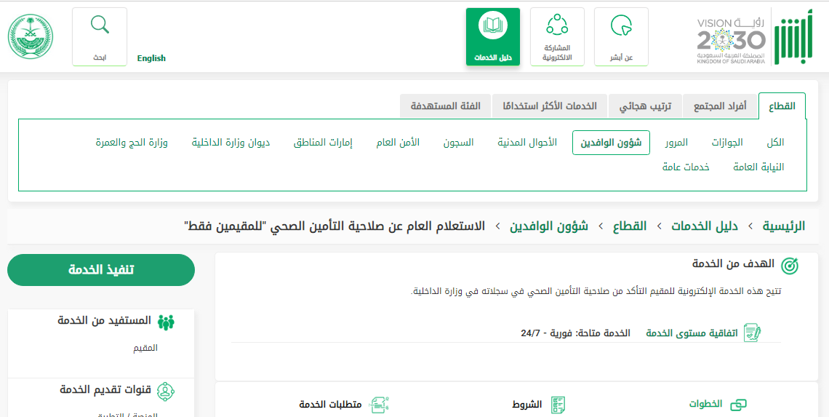Filter sector by 'الجوازات'
Viewport: 829px width, 417px height.
[x=726, y=143]
